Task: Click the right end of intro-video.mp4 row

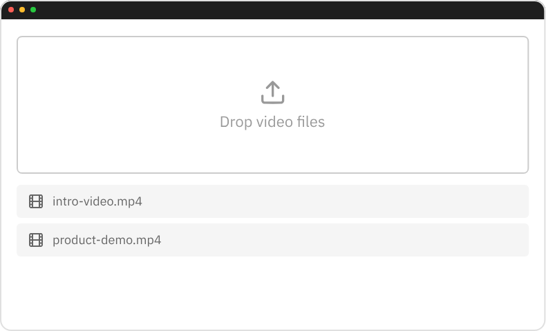Action: click(x=505, y=201)
